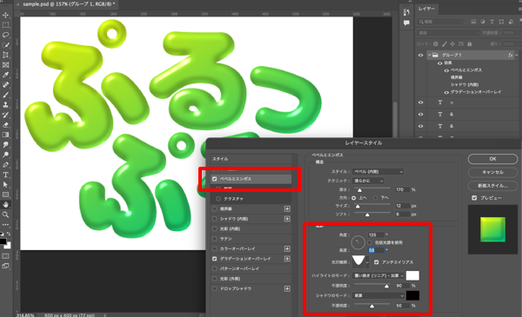Viewport: 522px width, 317px height.
Task: Enable ドロップシャドウ style checkbox
Action: point(214,288)
